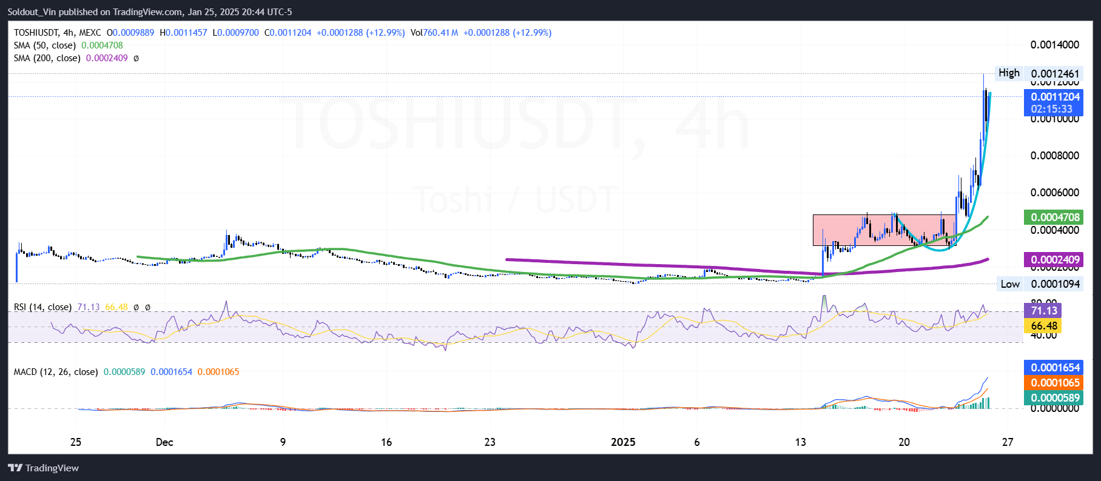The width and height of the screenshot is (1101, 481).
Task: Click the candle countdown timer 02:15:33
Action: pos(1051,109)
